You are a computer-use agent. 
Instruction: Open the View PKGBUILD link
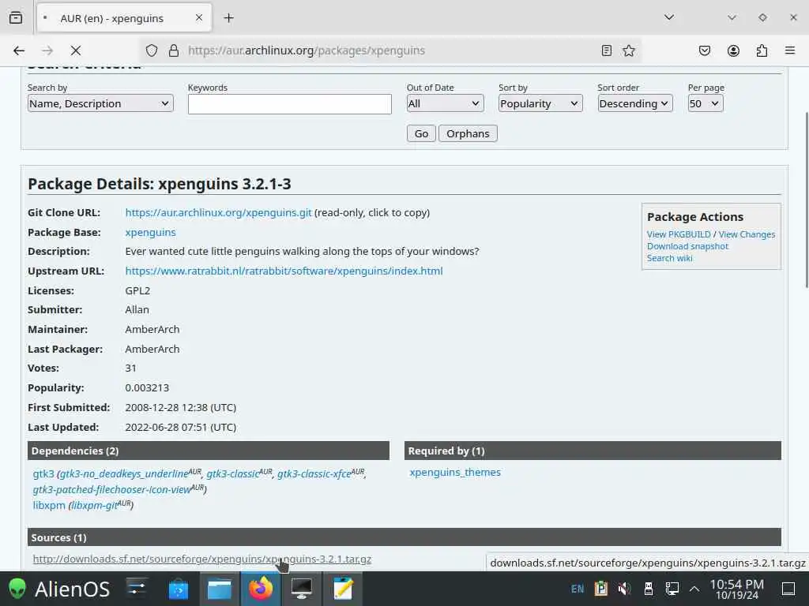679,234
